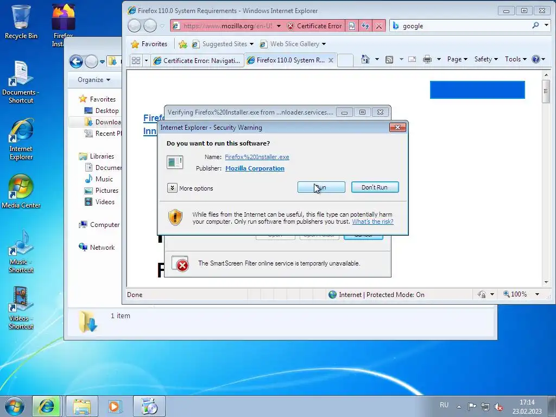Open the address bar URL dropdown arrow

pos(279,26)
